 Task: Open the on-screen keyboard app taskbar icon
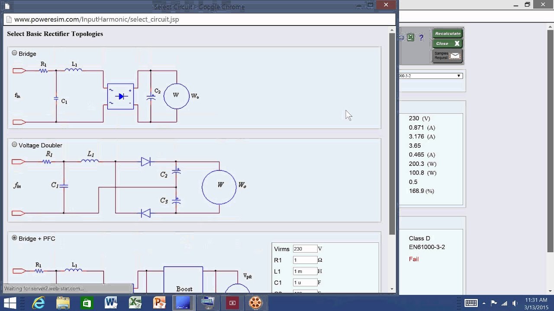tap(208, 303)
